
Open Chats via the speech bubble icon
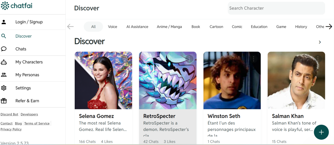4,49
